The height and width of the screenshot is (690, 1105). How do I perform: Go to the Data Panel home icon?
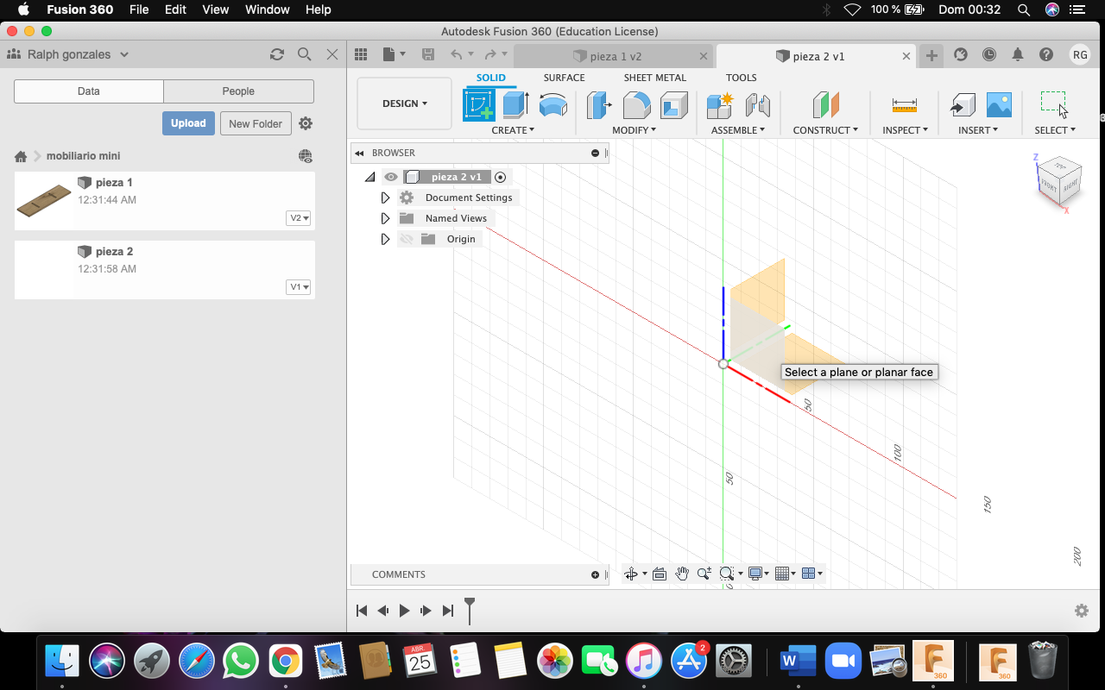(21, 156)
